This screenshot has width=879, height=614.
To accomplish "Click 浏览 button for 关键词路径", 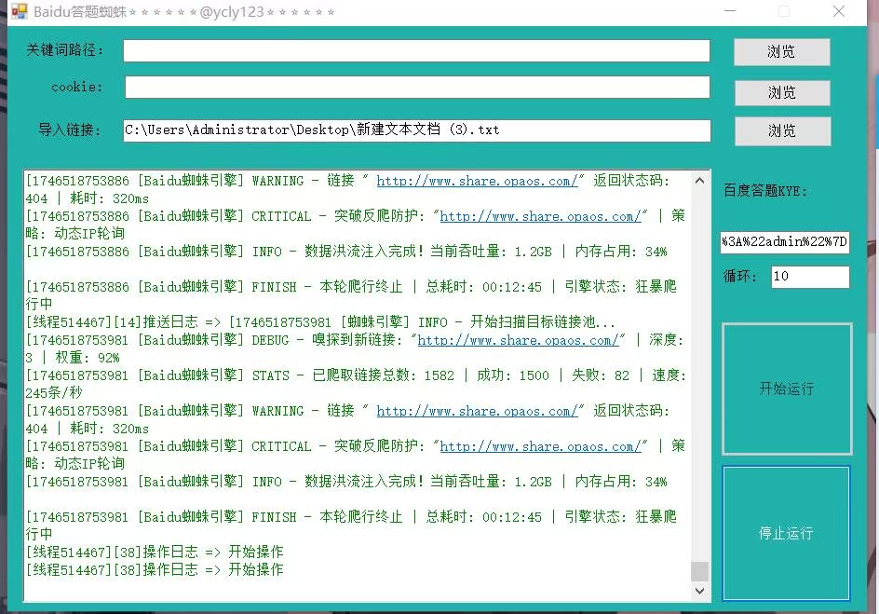I will click(781, 51).
